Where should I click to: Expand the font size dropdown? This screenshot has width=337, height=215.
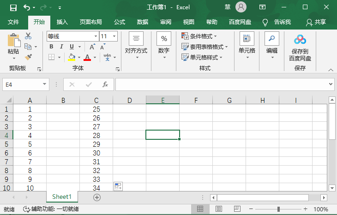click(114, 36)
